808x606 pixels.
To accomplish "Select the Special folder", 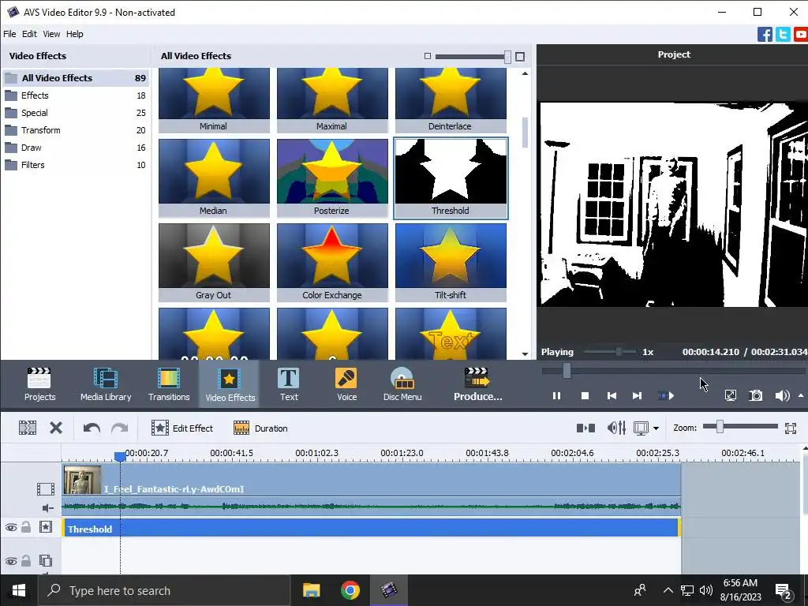I will [x=75, y=113].
